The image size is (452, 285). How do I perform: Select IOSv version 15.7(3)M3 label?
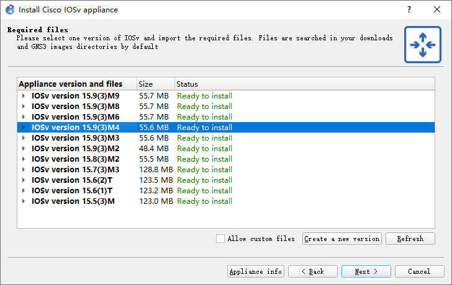pos(76,169)
